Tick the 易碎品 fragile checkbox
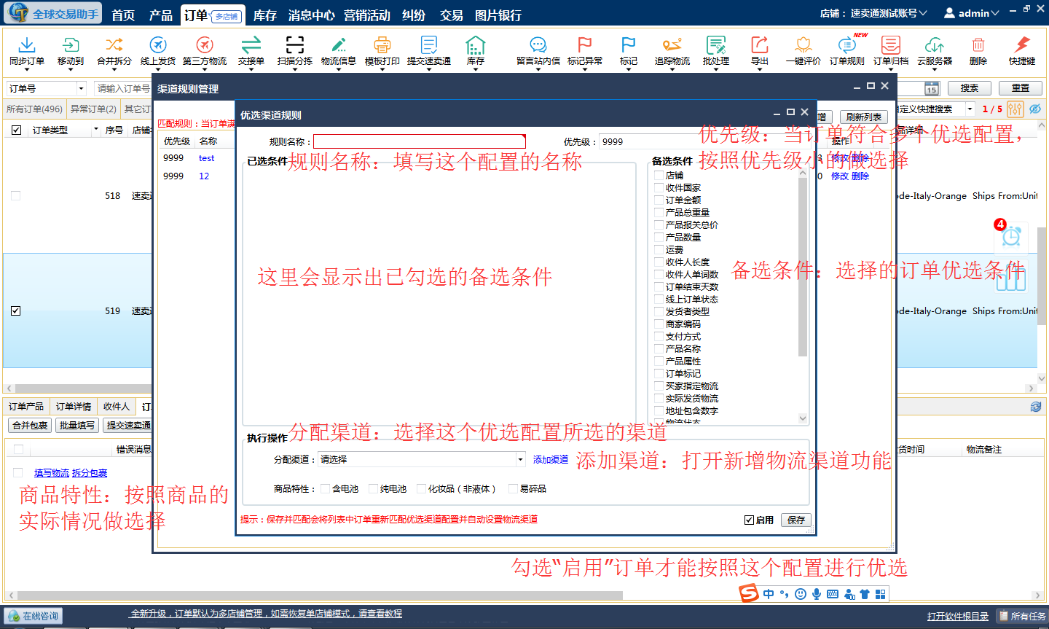 514,488
